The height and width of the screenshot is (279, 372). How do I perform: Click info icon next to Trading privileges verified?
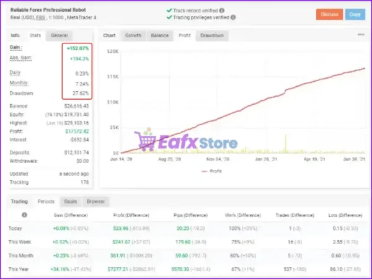[233, 17]
